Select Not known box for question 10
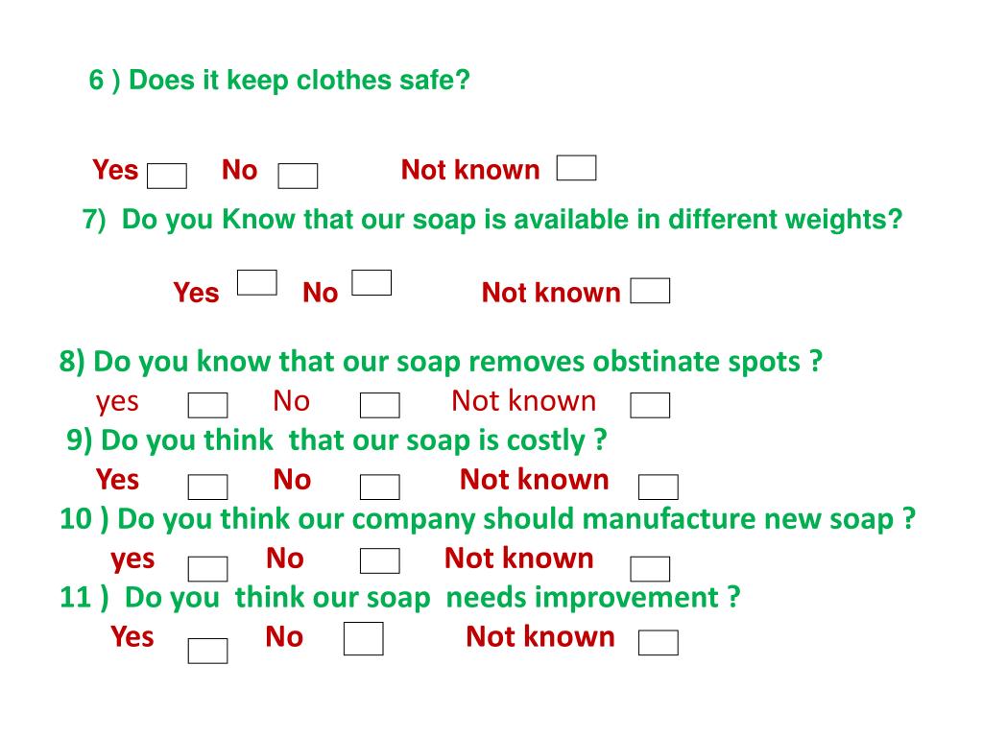 coord(650,568)
